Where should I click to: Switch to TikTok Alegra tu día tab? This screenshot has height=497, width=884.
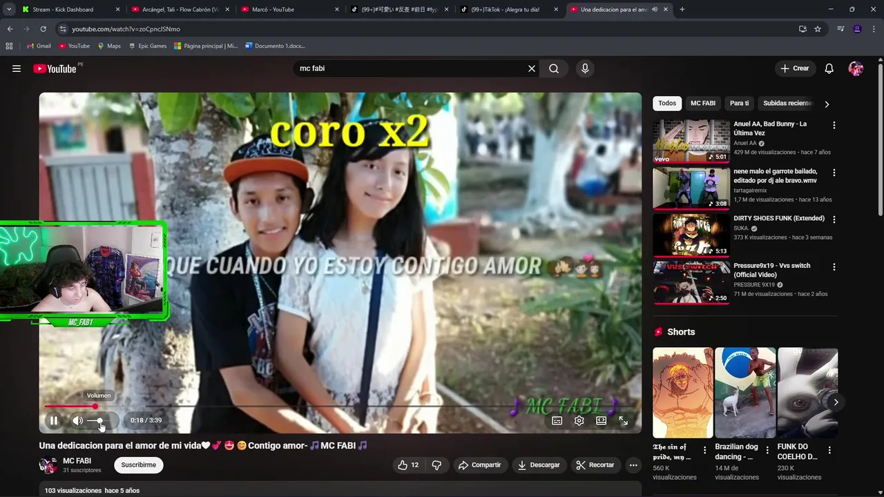[510, 10]
